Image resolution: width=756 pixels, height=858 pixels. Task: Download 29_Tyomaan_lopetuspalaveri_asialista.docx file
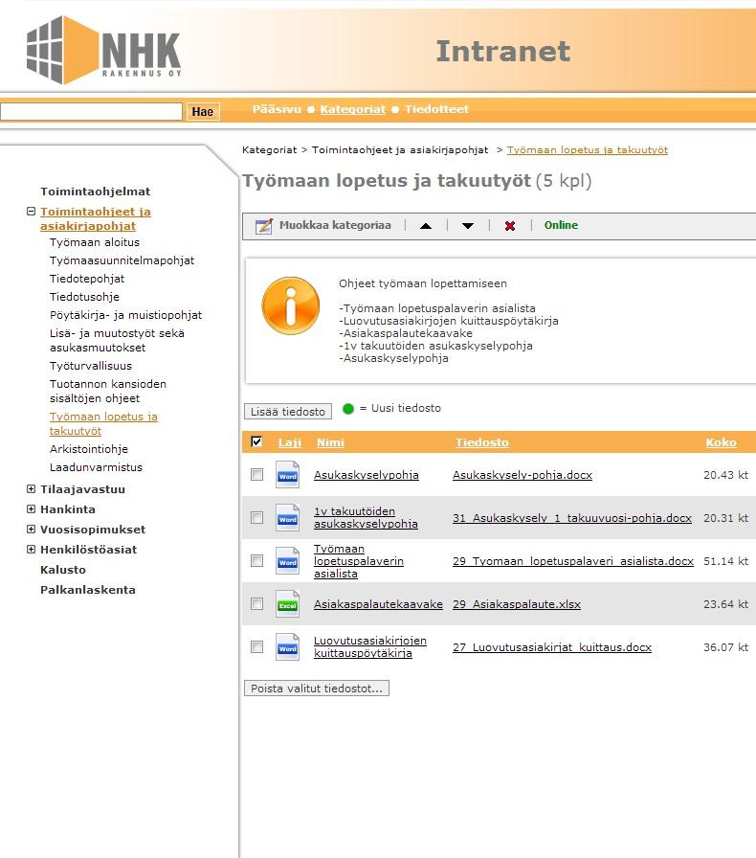pos(573,561)
